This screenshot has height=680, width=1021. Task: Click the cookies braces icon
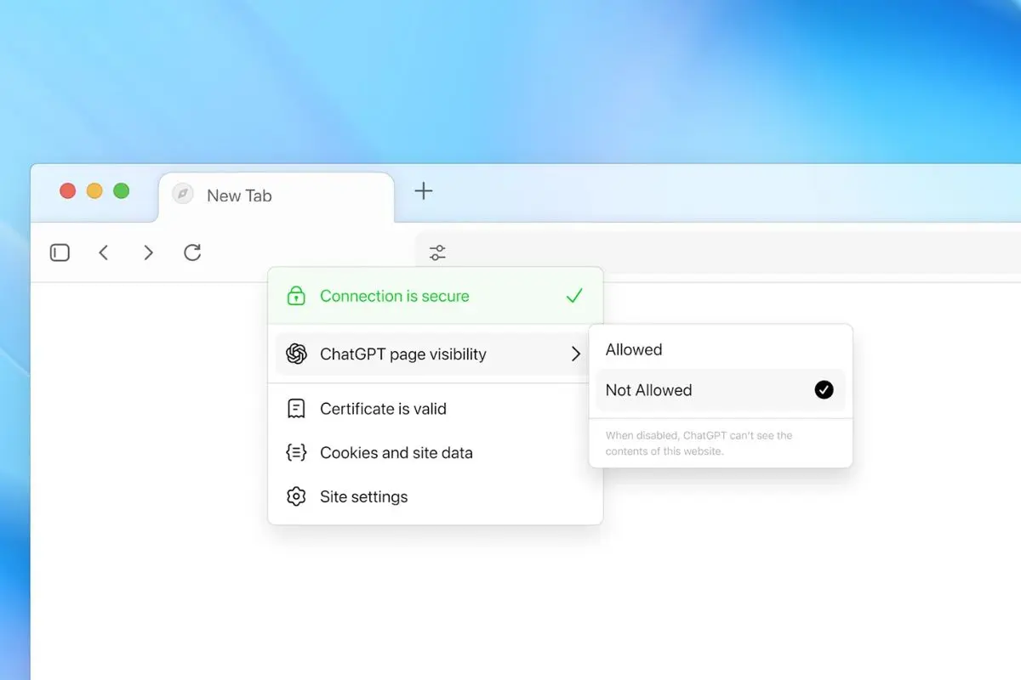coord(296,453)
